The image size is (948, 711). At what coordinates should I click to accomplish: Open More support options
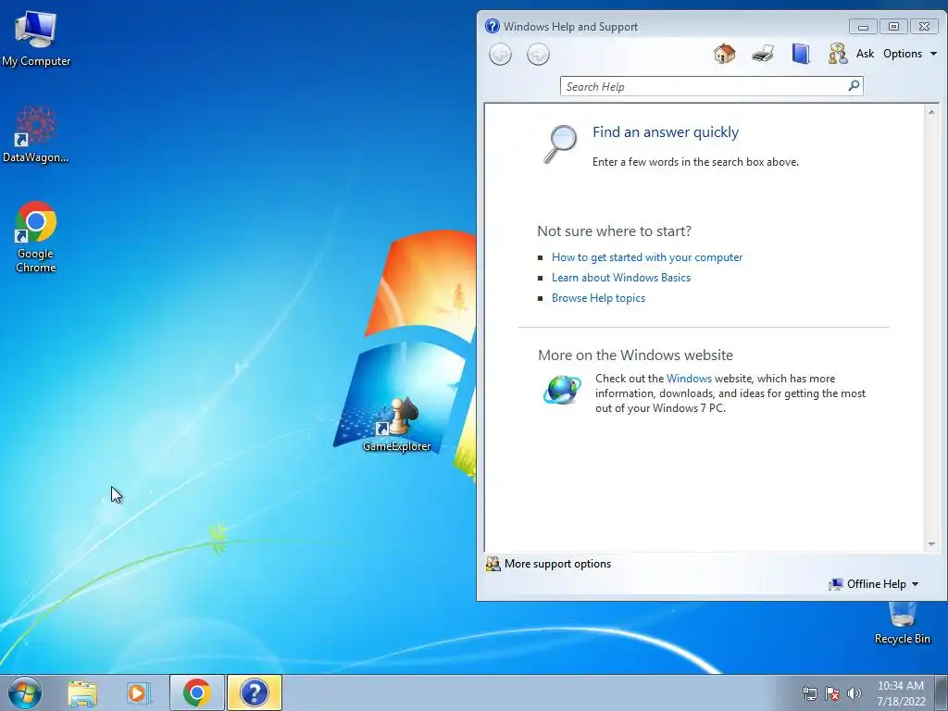point(557,564)
